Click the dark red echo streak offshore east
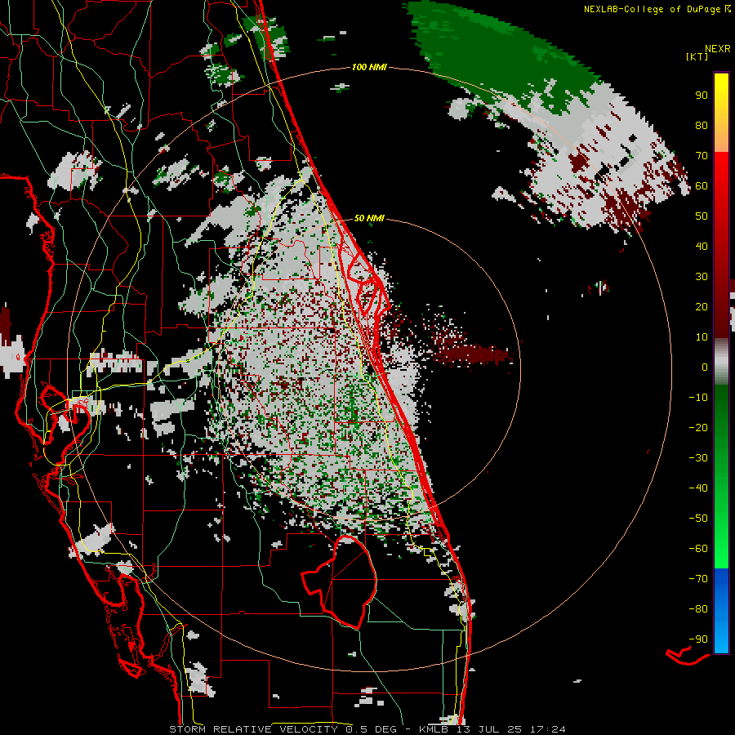This screenshot has width=735, height=735. click(x=474, y=354)
